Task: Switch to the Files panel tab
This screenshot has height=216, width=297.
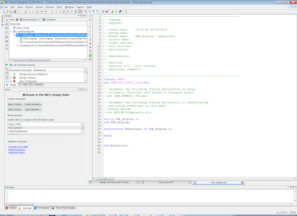Action: [24, 85]
